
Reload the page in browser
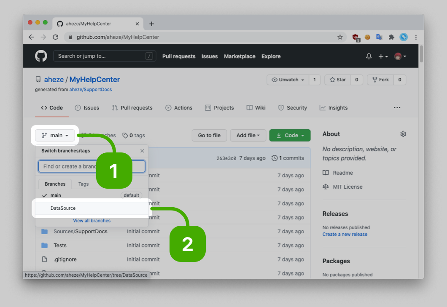pyautogui.click(x=55, y=37)
